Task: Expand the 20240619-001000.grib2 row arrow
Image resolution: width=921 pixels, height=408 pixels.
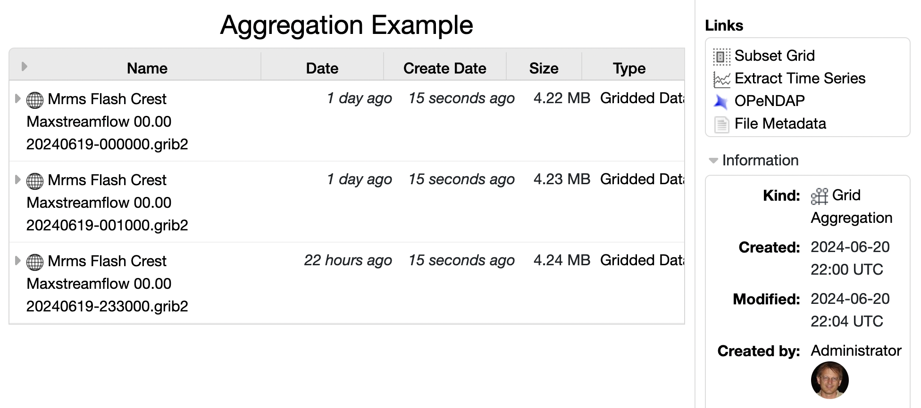Action: point(17,180)
